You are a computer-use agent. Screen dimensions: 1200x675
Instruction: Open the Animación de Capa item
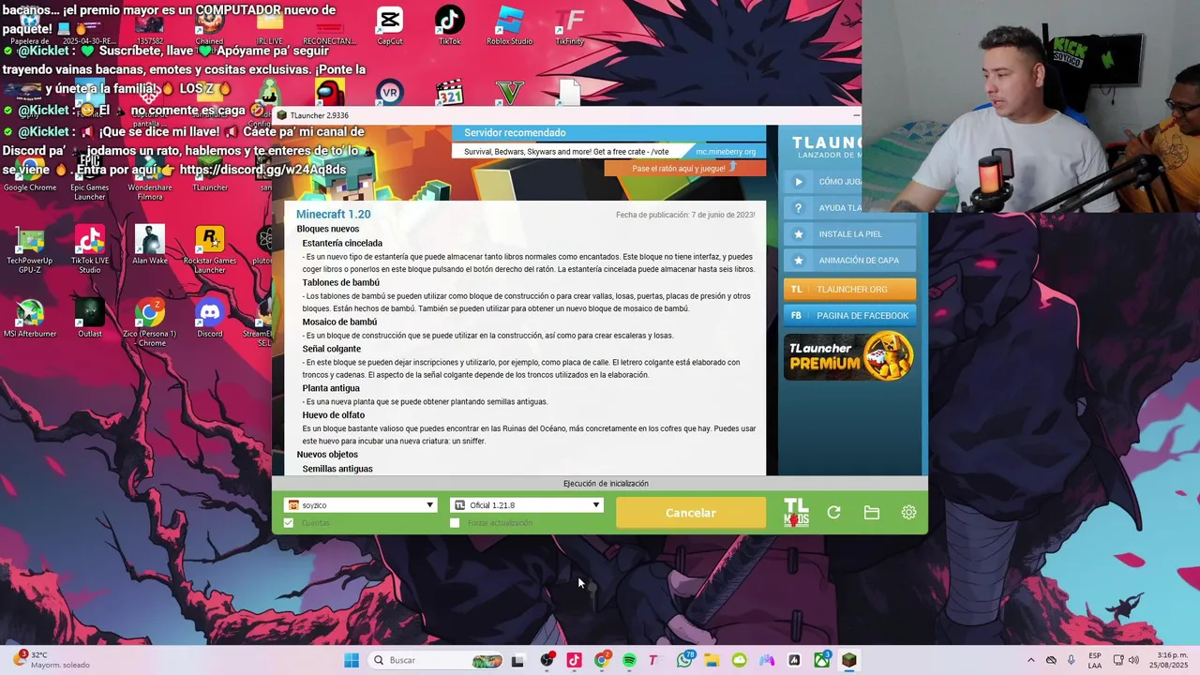(849, 260)
